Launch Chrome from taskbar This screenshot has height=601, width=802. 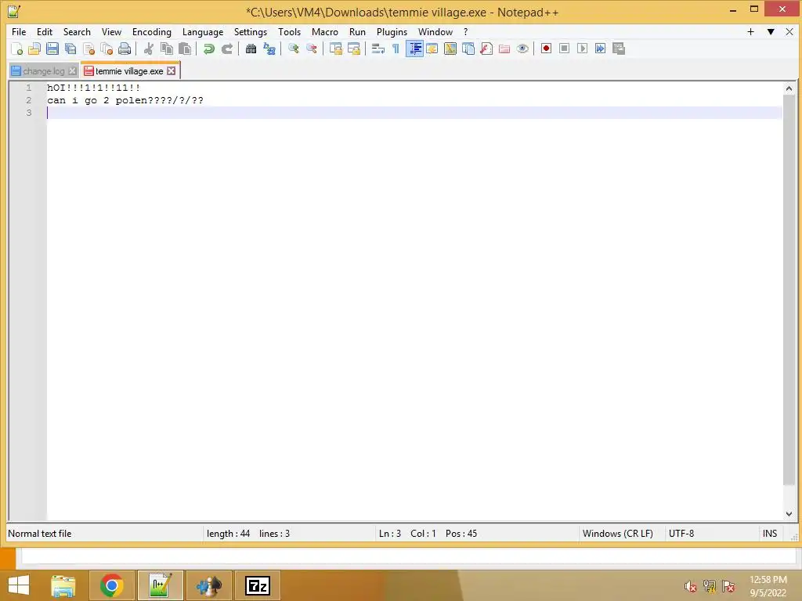[112, 585]
